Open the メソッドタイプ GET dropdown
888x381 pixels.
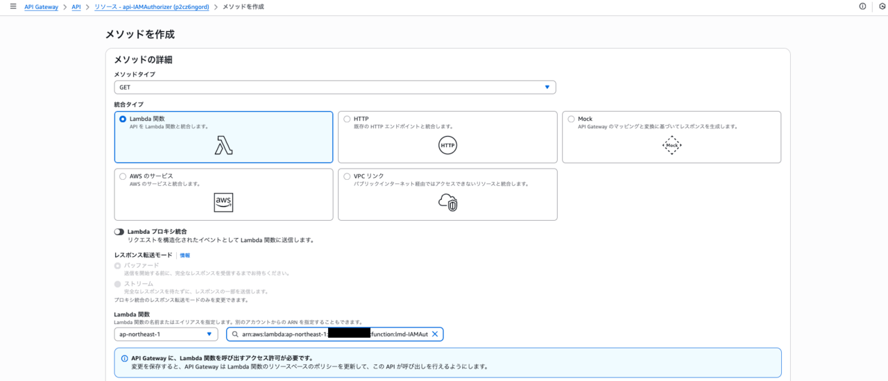pyautogui.click(x=334, y=87)
